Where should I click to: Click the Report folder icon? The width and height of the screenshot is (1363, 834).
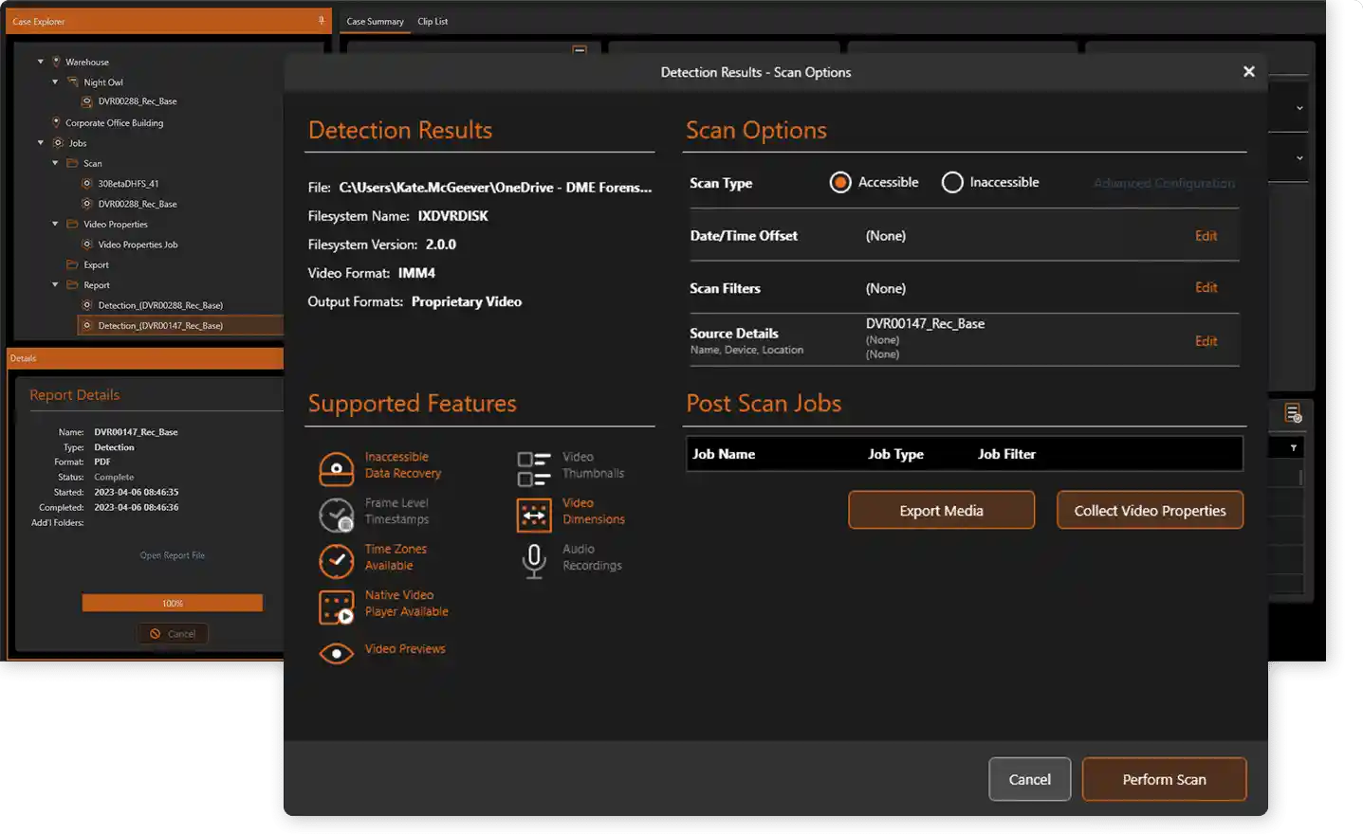coord(72,284)
